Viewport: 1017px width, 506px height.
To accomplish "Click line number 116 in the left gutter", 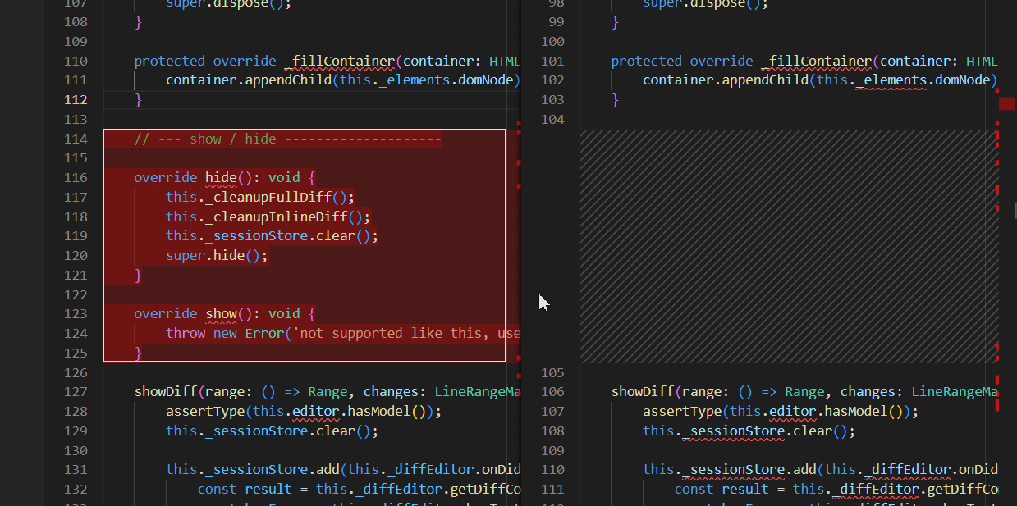I will [x=76, y=177].
